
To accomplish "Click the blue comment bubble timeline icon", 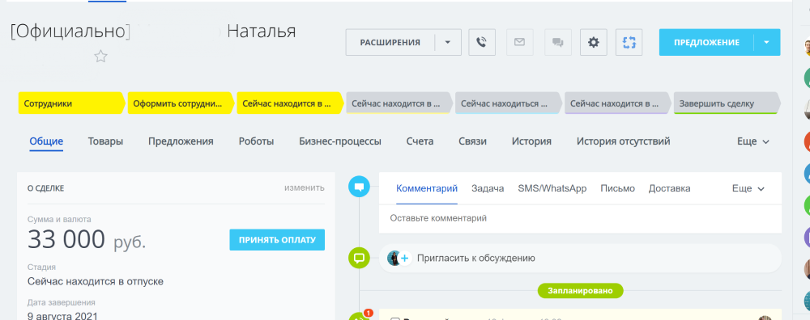I will click(x=360, y=186).
